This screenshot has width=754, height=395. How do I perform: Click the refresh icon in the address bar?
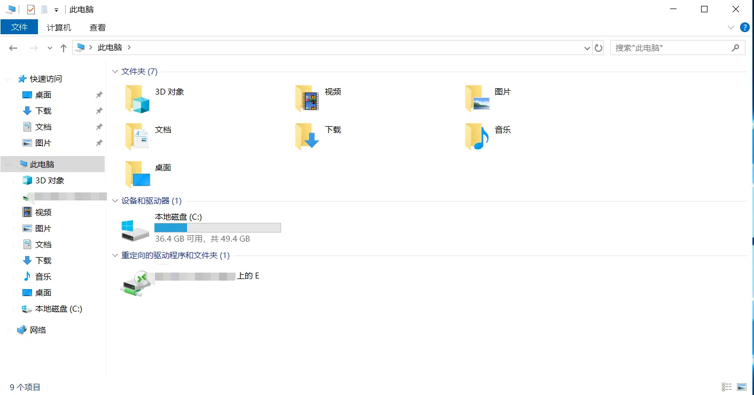click(x=598, y=48)
